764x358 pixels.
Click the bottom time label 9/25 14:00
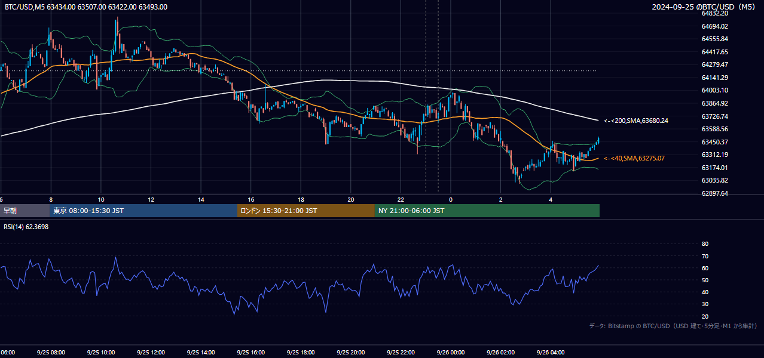(x=201, y=353)
